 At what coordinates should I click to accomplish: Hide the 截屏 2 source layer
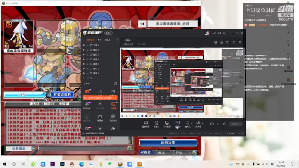(83, 64)
